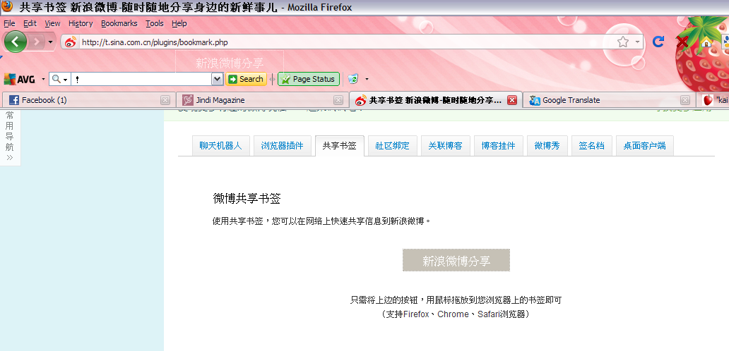Image resolution: width=729 pixels, height=351 pixels.
Task: Open the AVG search engine magnifier dropdown
Action: coord(59,79)
